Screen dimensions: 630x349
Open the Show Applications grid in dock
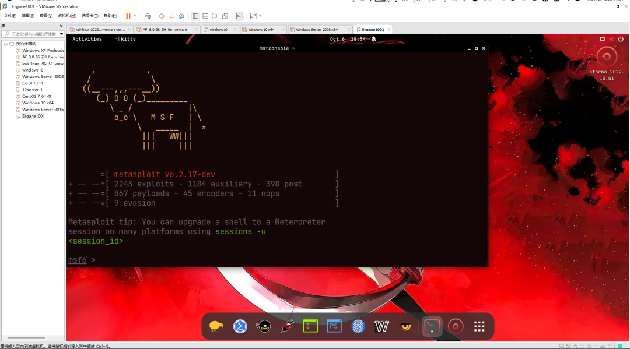(x=479, y=326)
